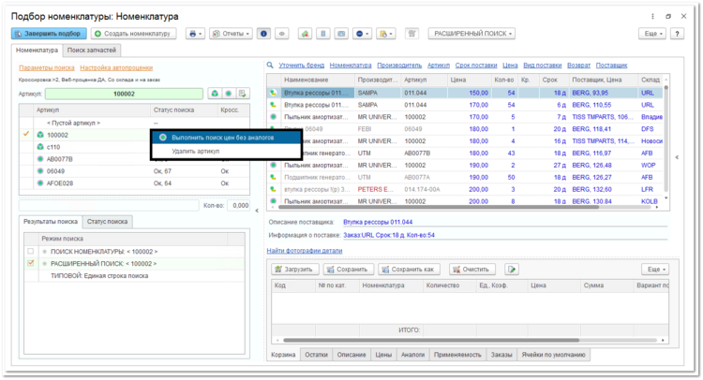Click the Артикул input field with 100002

click(124, 94)
